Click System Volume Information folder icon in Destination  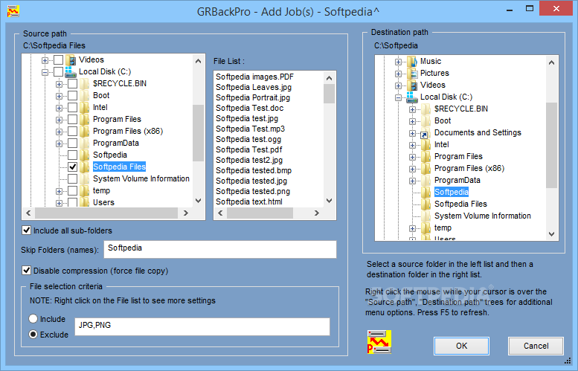tap(426, 216)
